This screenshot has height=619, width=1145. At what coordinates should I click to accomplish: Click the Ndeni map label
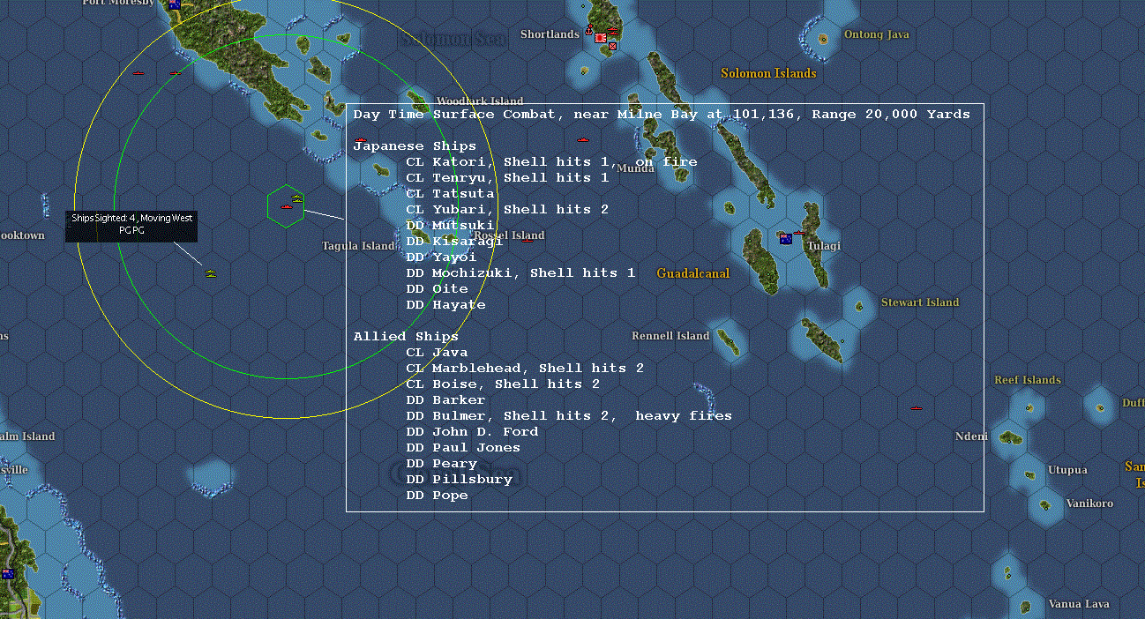tap(971, 436)
